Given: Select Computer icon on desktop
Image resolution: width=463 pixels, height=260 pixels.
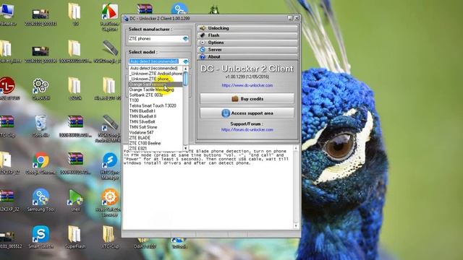Looking at the screenshot, I should pos(7,14).
